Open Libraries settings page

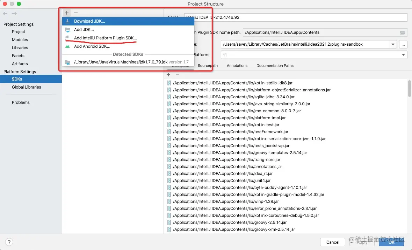pyautogui.click(x=20, y=48)
